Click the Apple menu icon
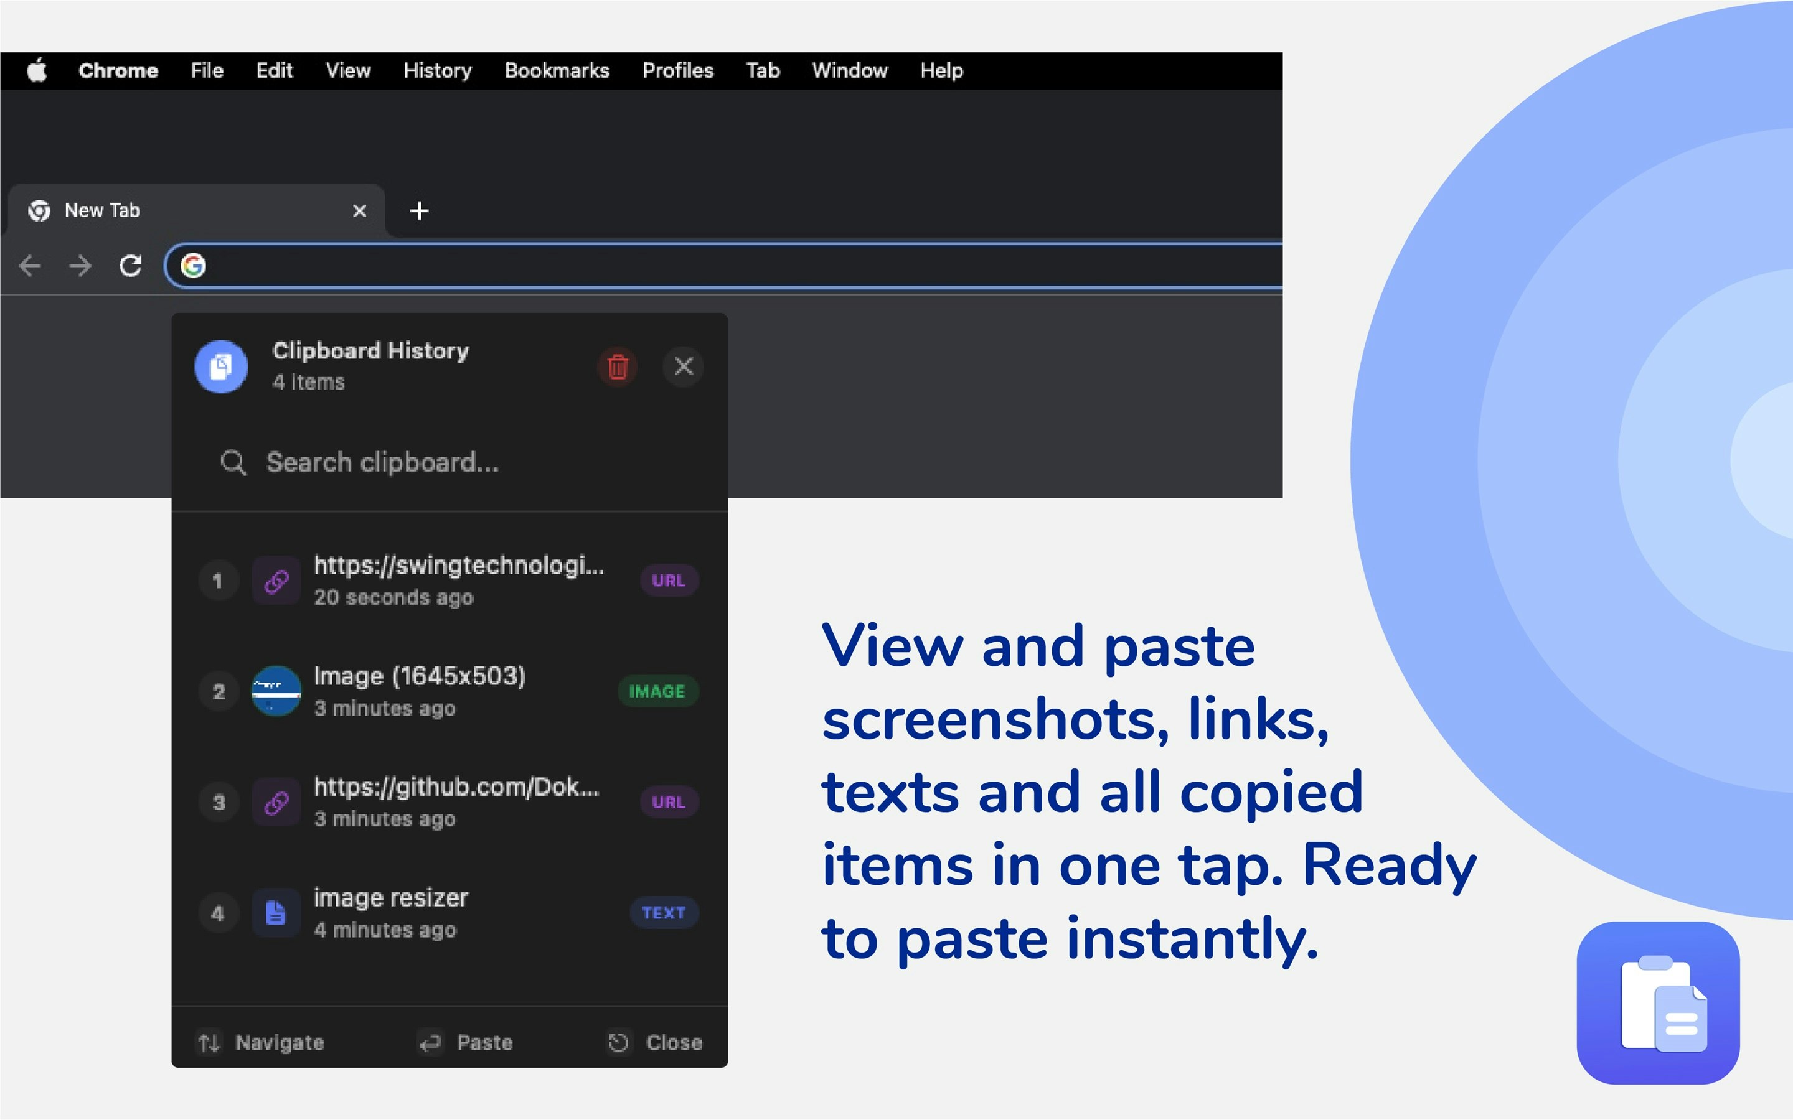 pos(37,70)
